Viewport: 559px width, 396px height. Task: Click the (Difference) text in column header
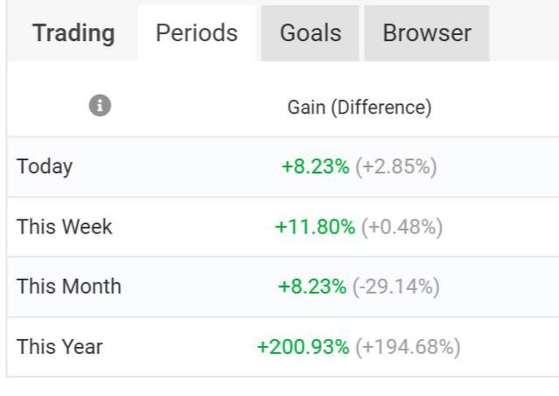381,108
